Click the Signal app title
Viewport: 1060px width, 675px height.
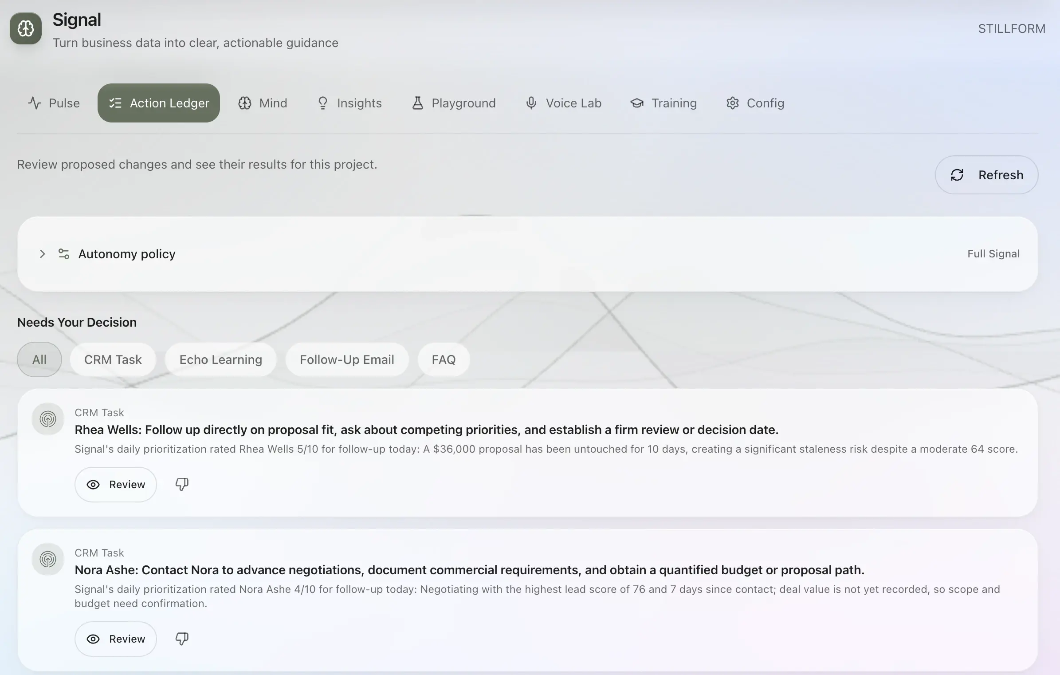point(77,20)
